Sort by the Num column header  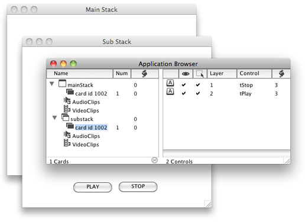(x=122, y=74)
